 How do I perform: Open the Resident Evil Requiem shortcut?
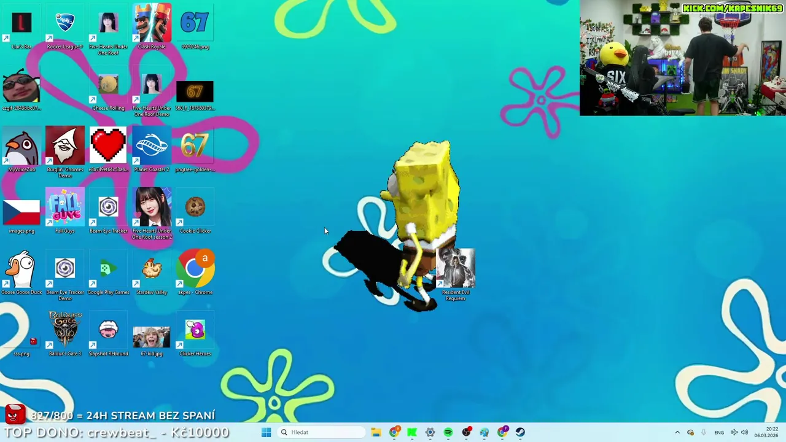click(x=456, y=276)
